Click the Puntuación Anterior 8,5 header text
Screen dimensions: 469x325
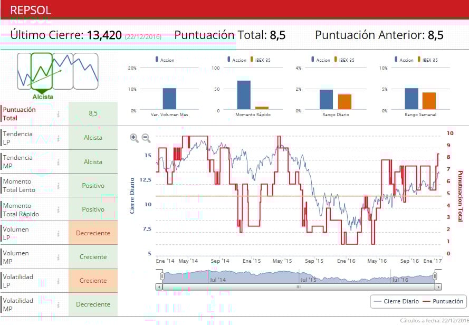click(x=379, y=35)
